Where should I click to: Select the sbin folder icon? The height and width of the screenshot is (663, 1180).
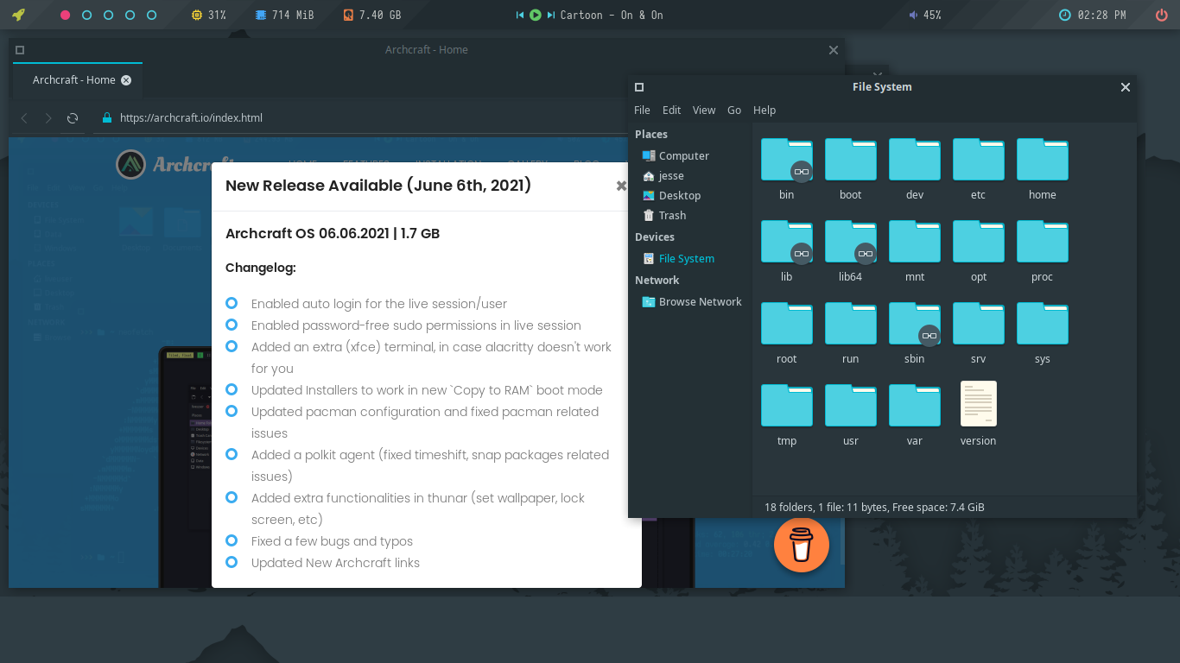tap(915, 324)
